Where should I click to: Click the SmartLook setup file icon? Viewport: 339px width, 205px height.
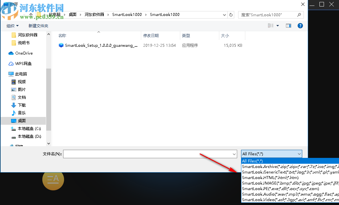point(61,45)
